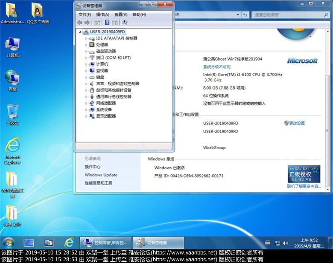
Task: Open the Windows Start button
Action: [x=9, y=243]
